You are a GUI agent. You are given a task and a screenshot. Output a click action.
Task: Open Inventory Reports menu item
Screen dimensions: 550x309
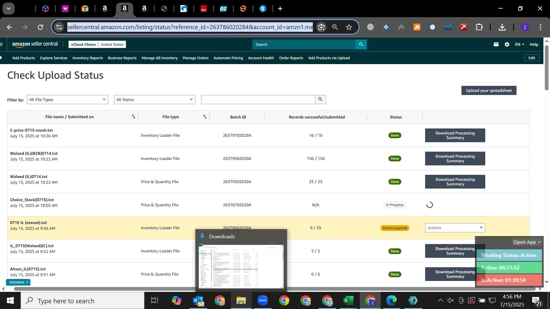click(88, 58)
